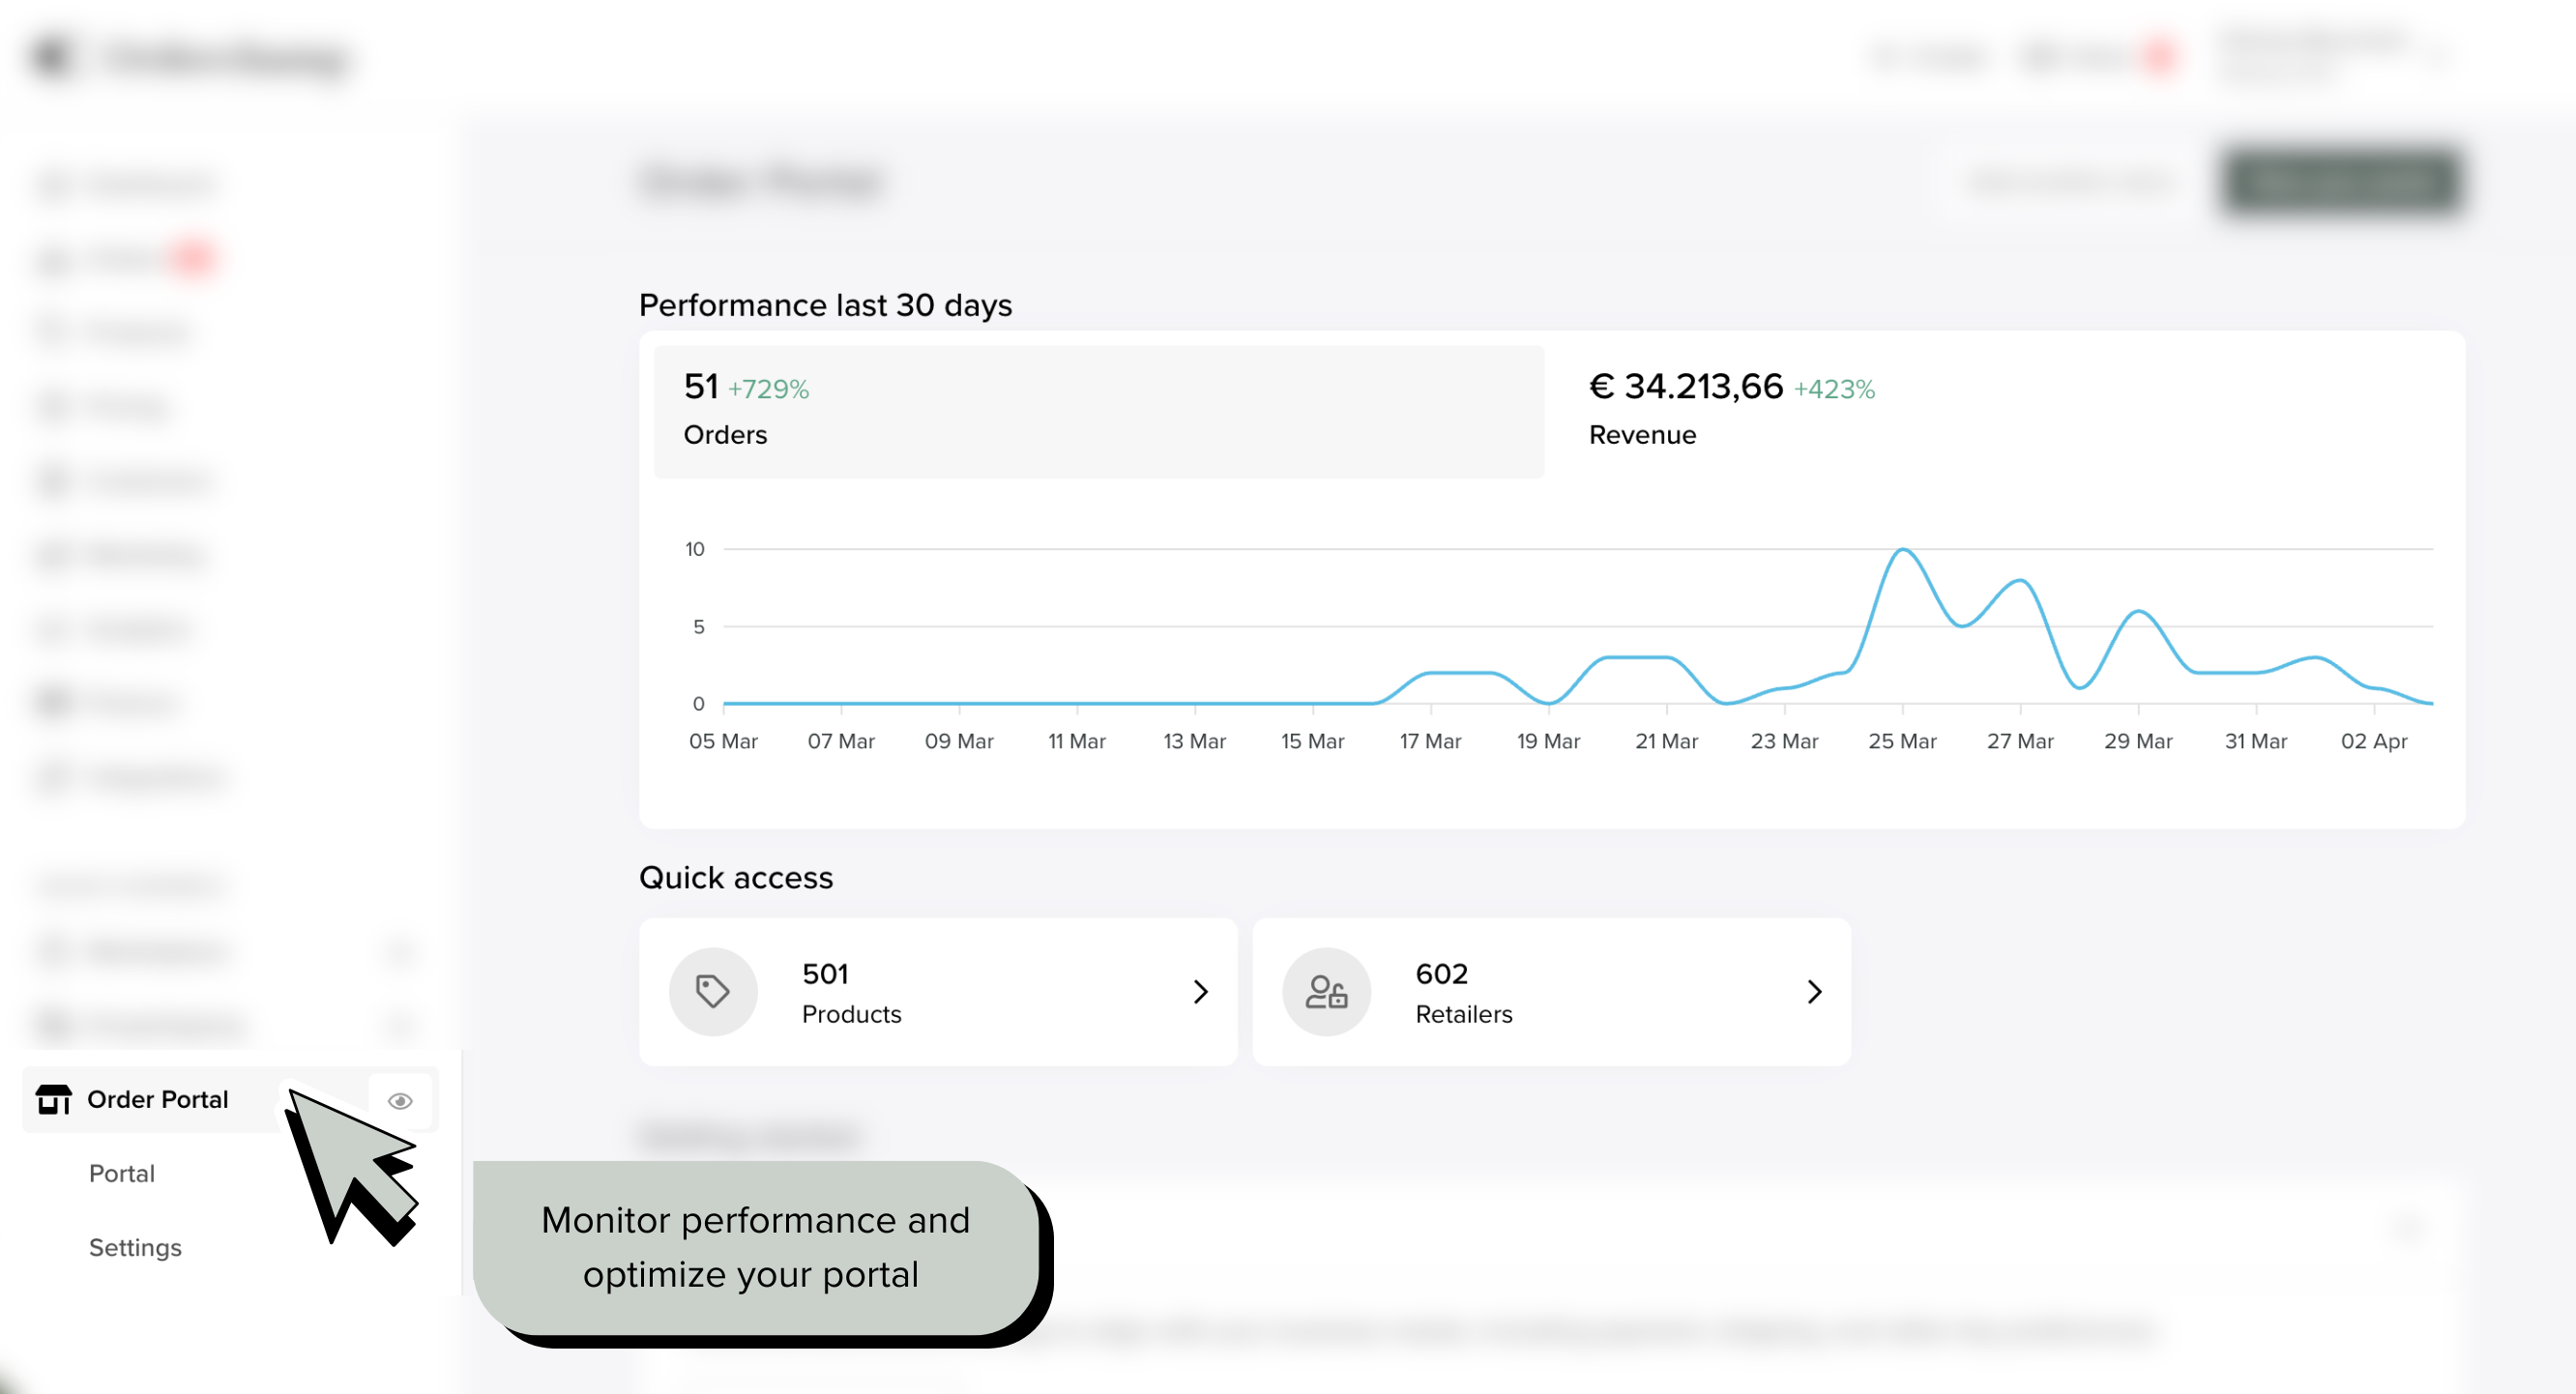
Task: Click the Products tag icon
Action: coord(713,991)
